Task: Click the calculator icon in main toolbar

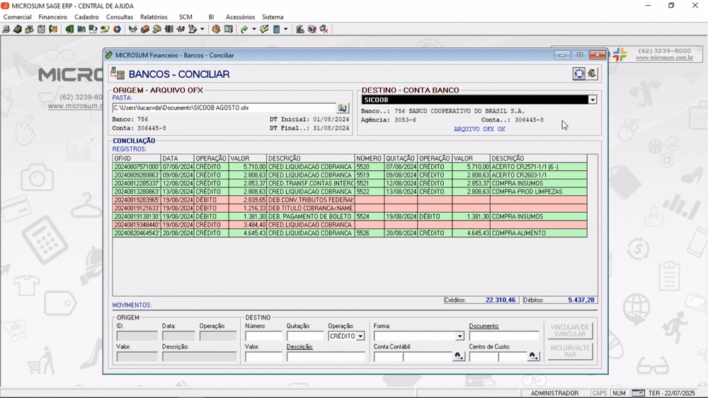Action: (x=276, y=29)
